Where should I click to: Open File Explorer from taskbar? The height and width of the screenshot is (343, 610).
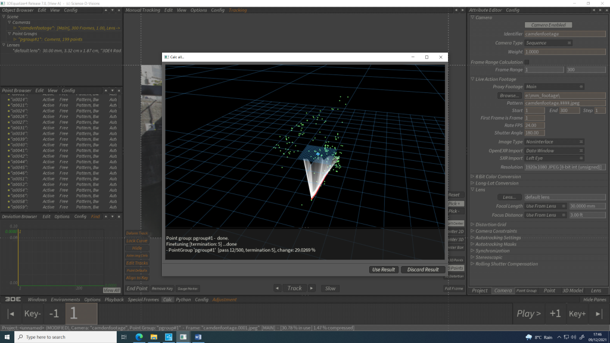pyautogui.click(x=154, y=337)
